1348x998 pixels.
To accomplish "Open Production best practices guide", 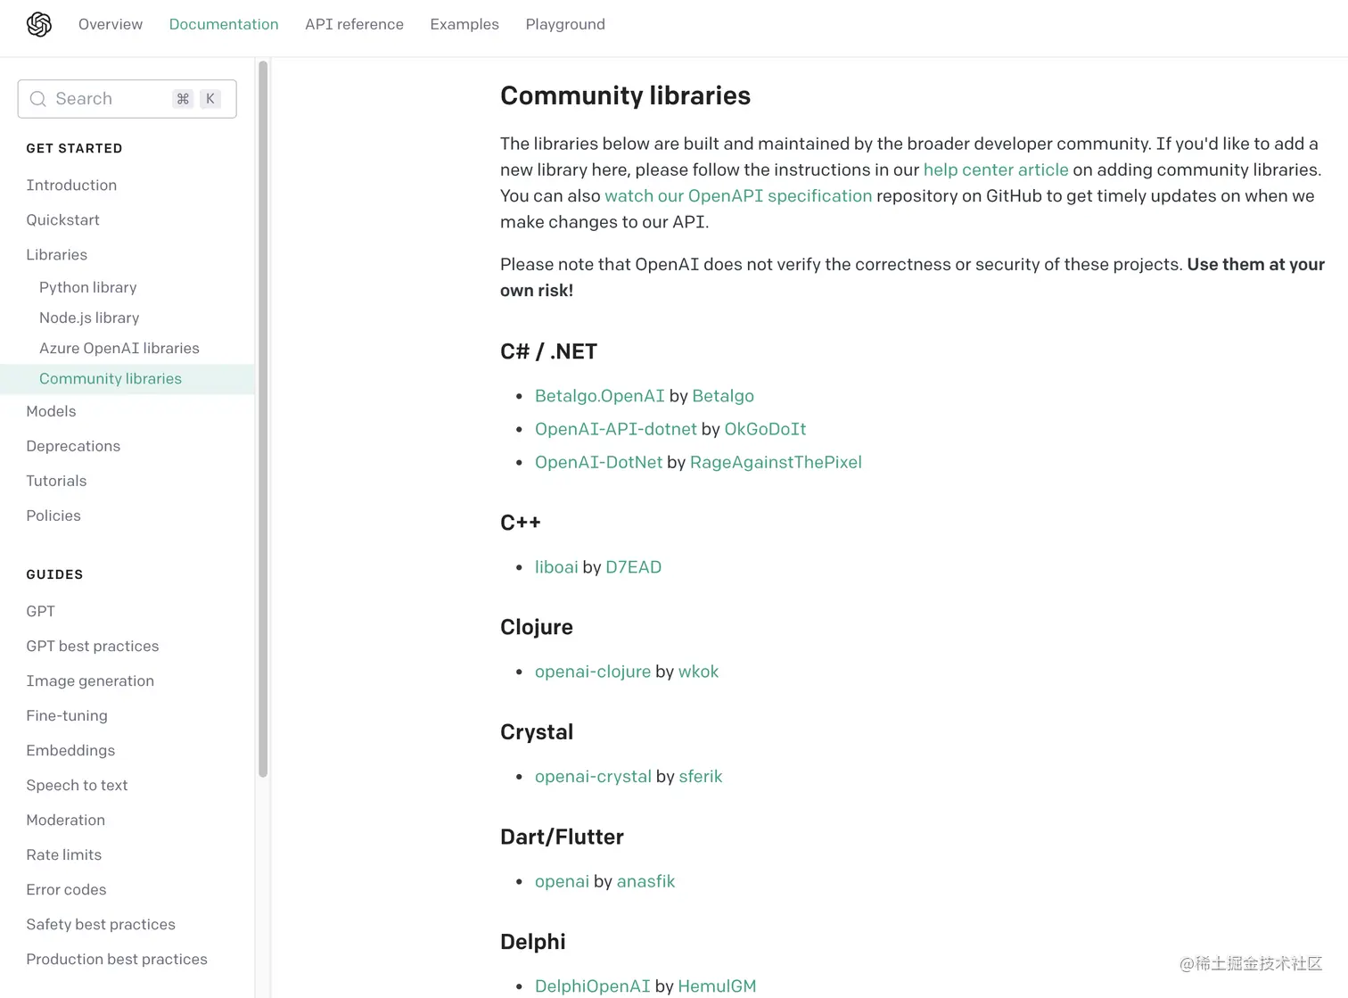I will point(117,959).
